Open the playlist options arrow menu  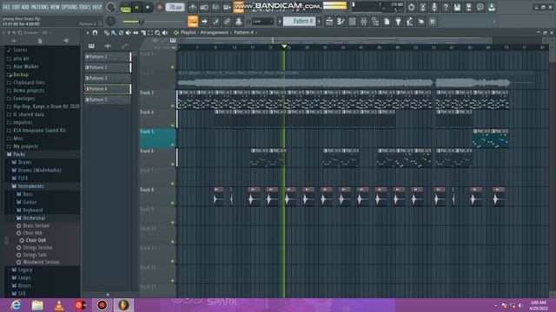[88, 33]
